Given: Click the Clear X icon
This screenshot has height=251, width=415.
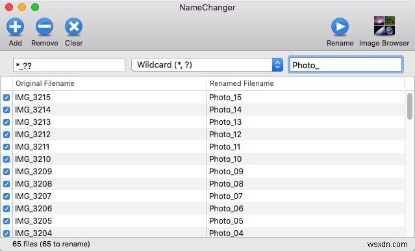Looking at the screenshot, I should 73,27.
